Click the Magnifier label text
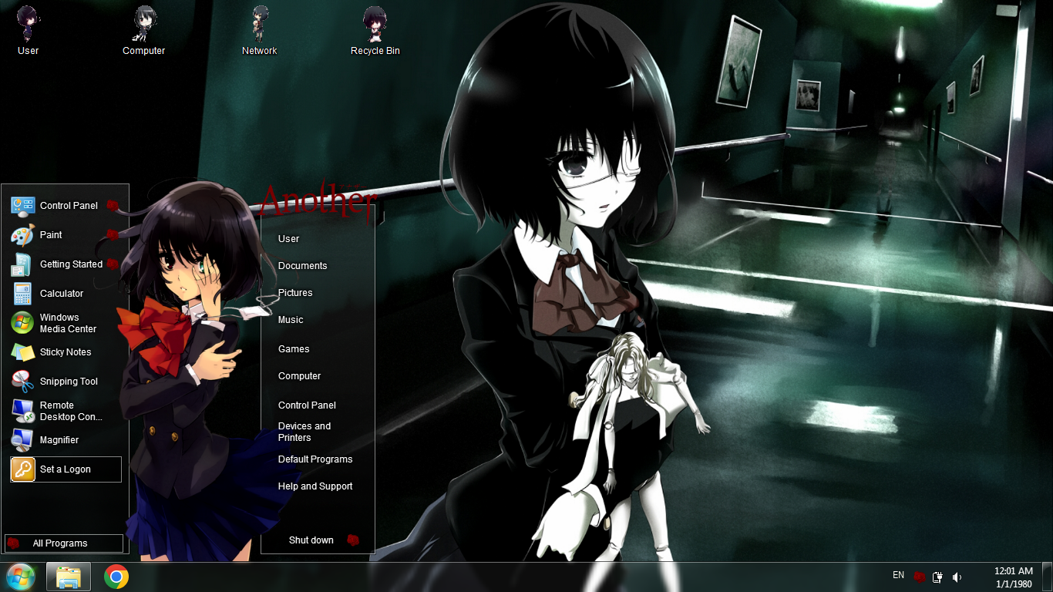Screen dimensions: 1053x592 tap(59, 440)
